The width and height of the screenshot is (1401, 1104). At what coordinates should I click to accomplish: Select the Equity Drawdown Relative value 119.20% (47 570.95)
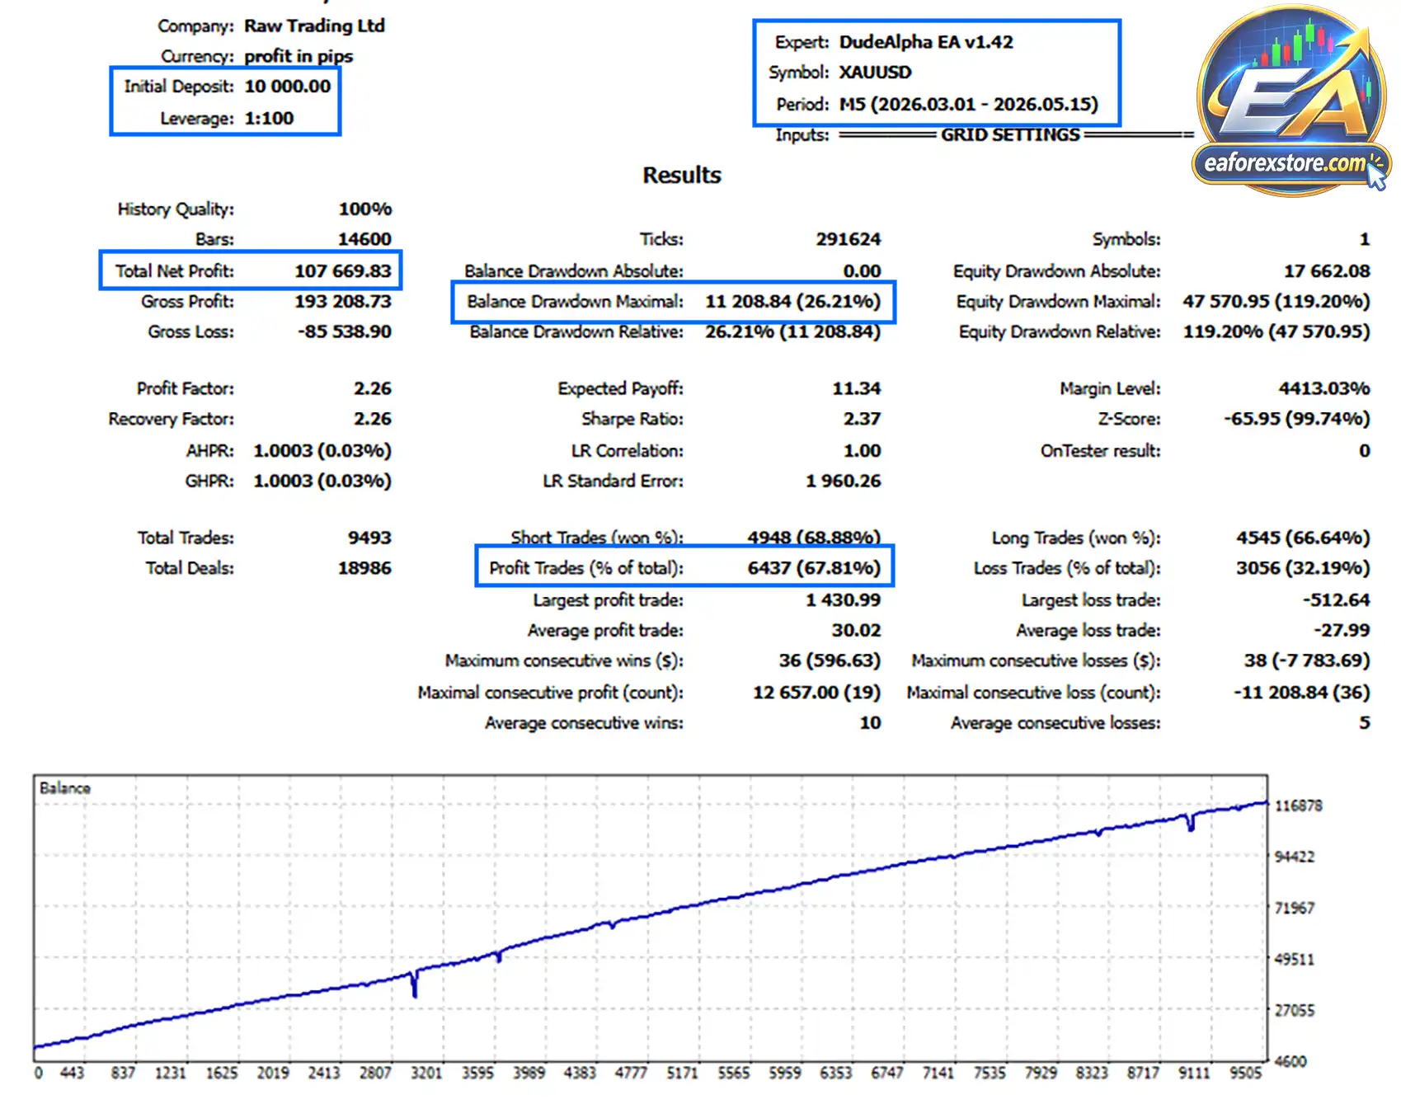tap(1276, 331)
